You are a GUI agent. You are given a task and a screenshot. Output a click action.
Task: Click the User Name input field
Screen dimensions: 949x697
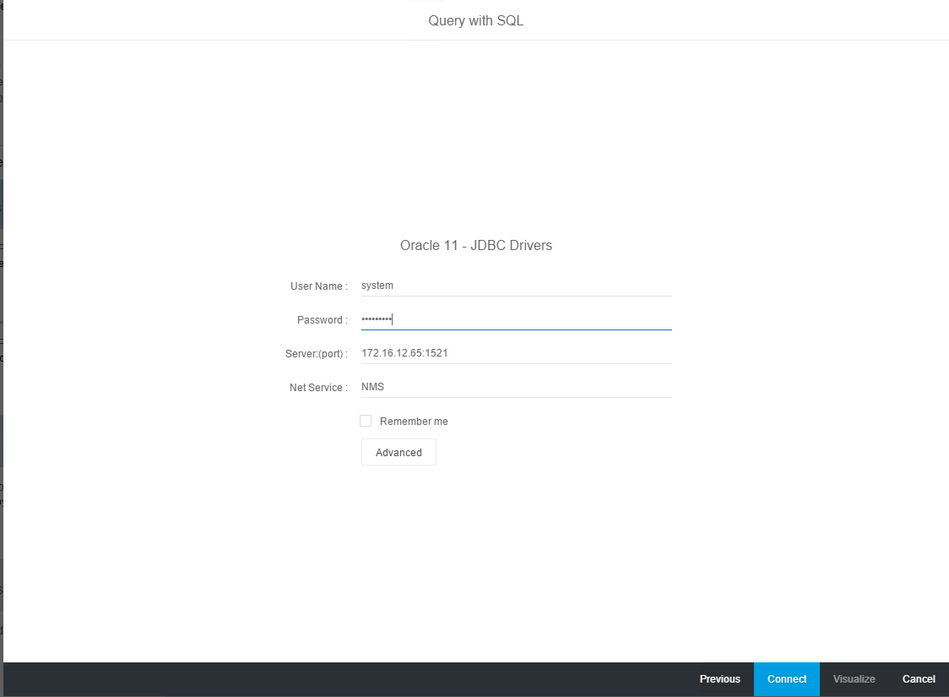pyautogui.click(x=516, y=286)
